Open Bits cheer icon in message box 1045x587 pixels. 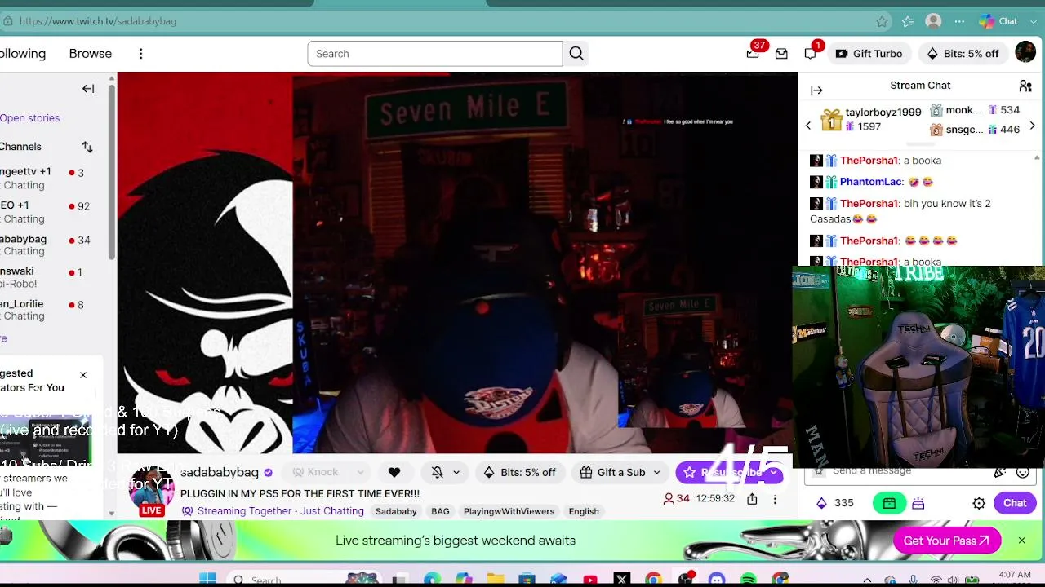[x=999, y=471]
